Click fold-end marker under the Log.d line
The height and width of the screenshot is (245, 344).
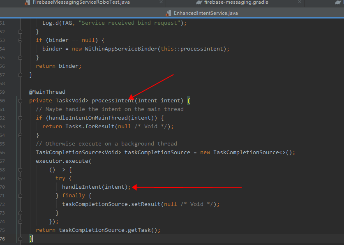(20, 32)
